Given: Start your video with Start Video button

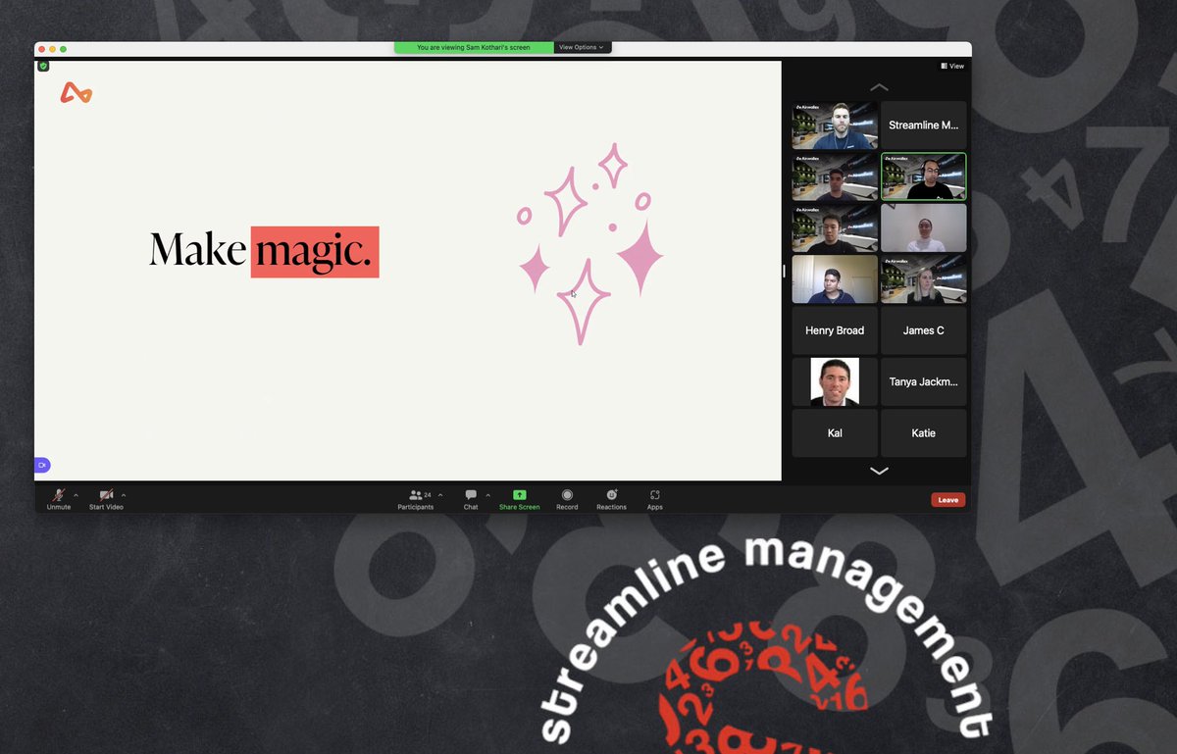Looking at the screenshot, I should point(106,499).
